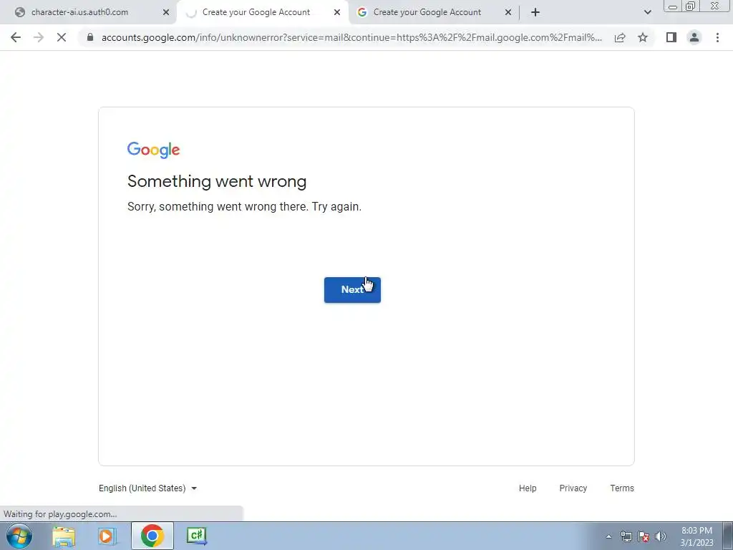Viewport: 733px width, 550px height.
Task: Click the site favicon on the auth0 tab
Action: pyautogui.click(x=19, y=12)
